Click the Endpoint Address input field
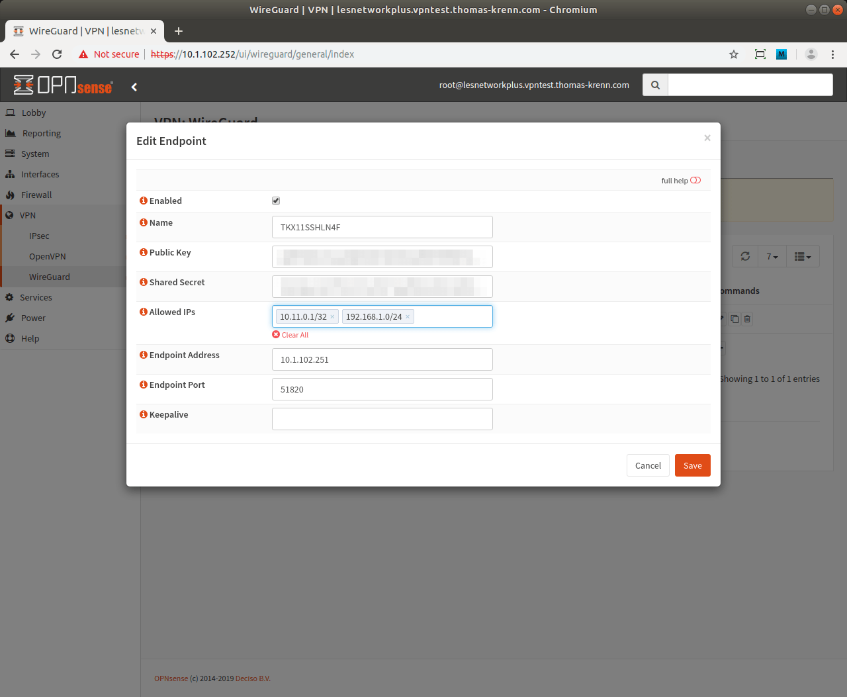This screenshot has height=697, width=847. click(382, 359)
